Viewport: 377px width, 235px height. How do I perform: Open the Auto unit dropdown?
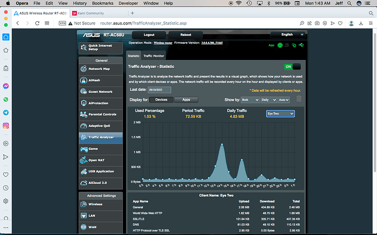[x=284, y=100]
